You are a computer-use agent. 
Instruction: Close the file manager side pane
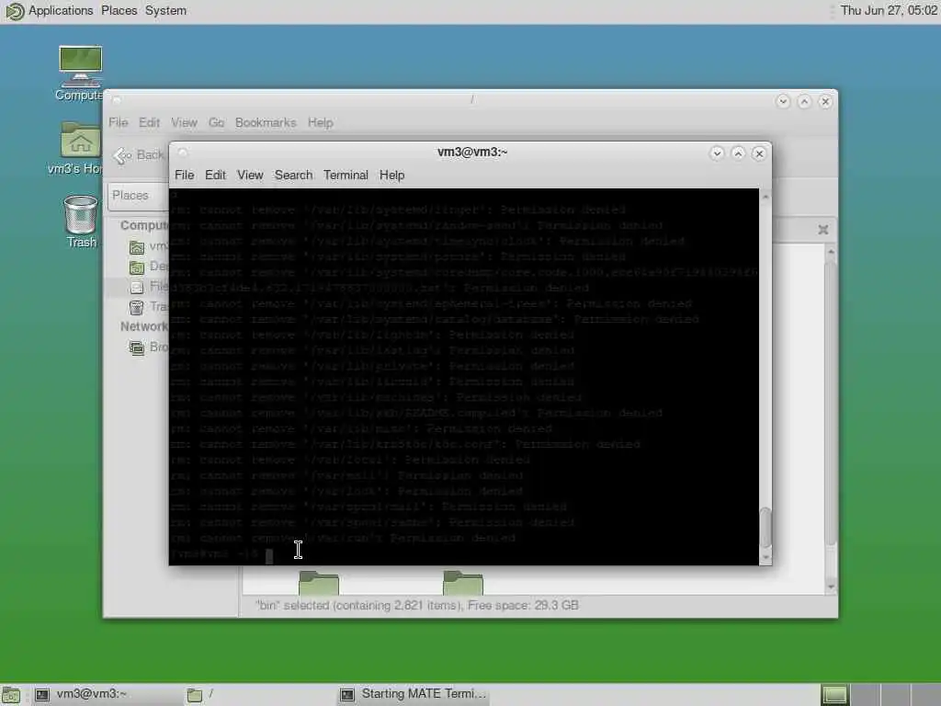point(823,229)
